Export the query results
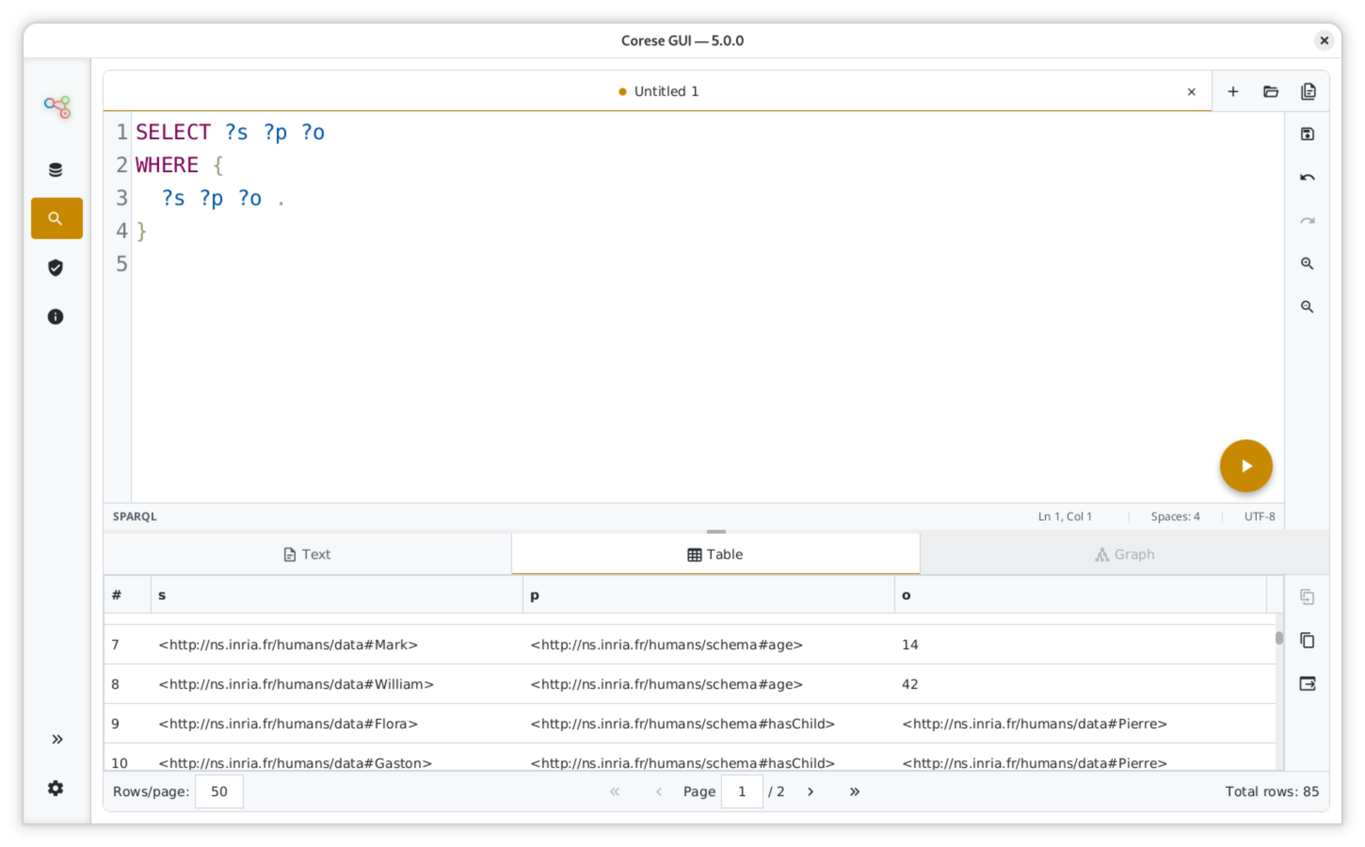 1308,683
